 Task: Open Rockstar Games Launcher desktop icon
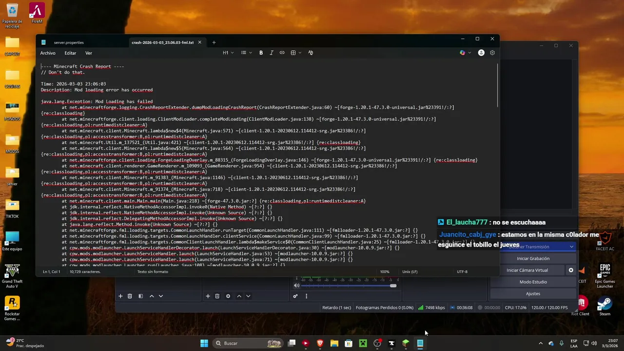click(12, 308)
